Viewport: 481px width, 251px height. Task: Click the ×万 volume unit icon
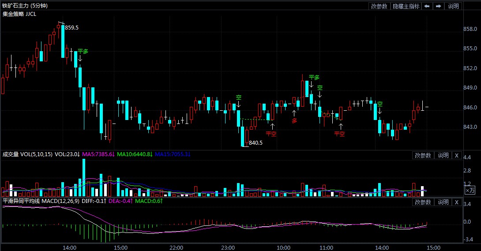pyautogui.click(x=470, y=191)
